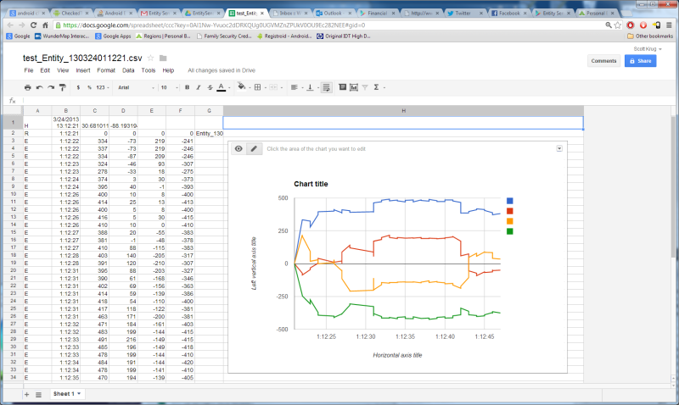
Task: Open the Google Apps bookmark
Action: [x=113, y=36]
